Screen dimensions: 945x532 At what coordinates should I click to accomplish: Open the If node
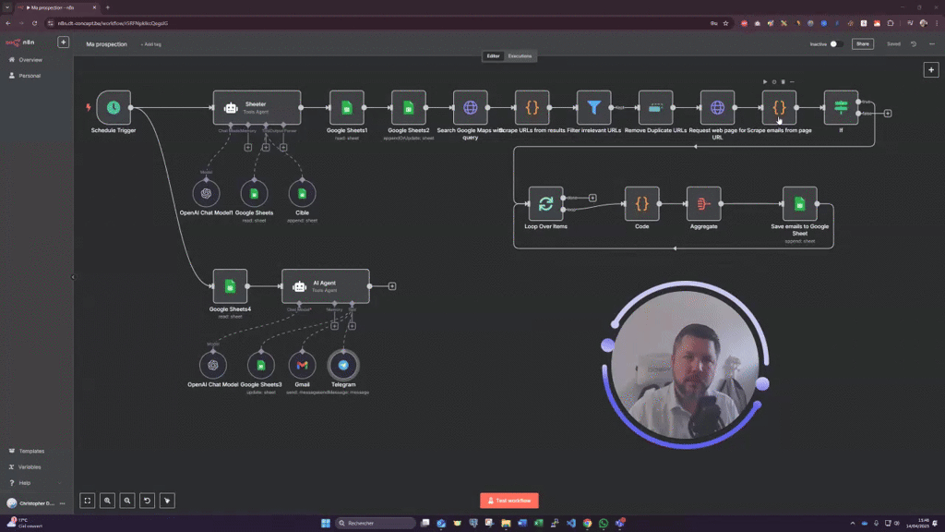click(x=841, y=107)
